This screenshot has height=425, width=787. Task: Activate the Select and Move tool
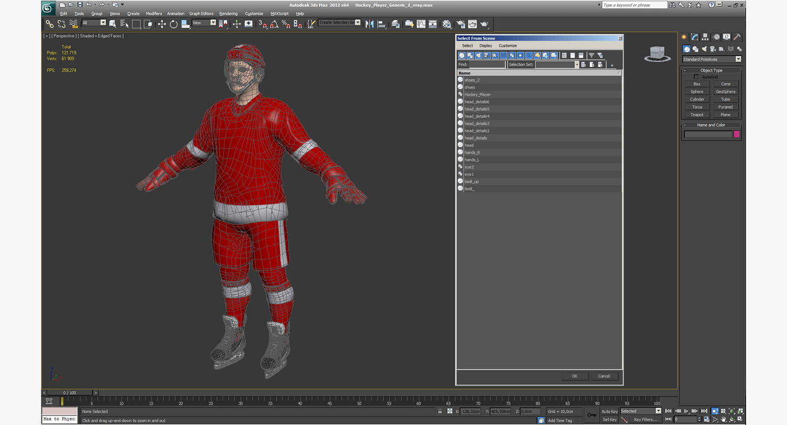[162, 23]
